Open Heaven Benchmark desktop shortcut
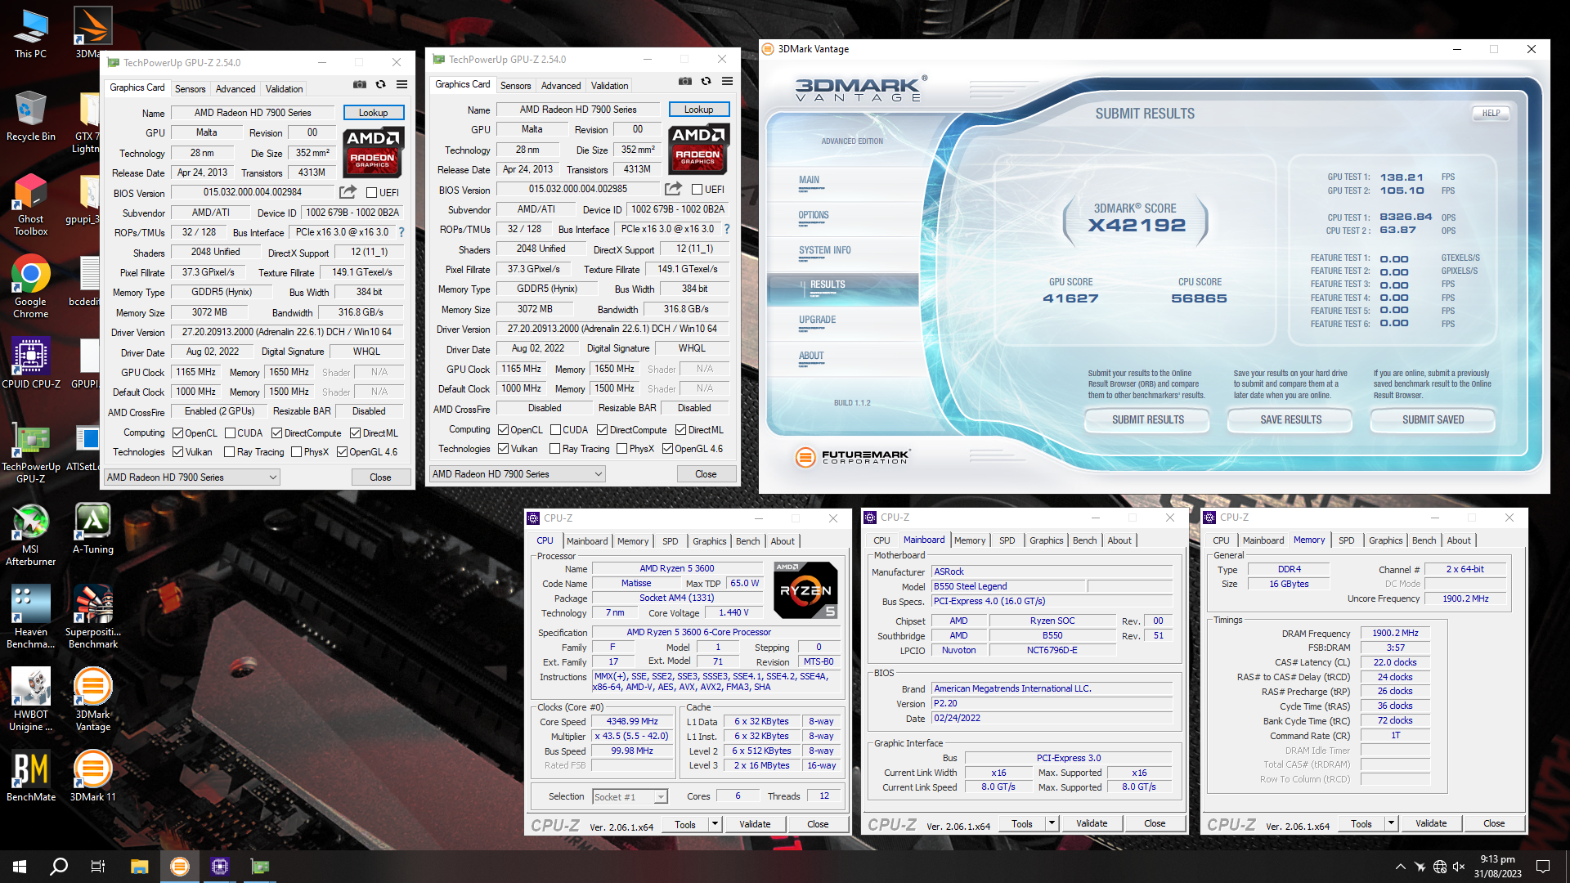The width and height of the screenshot is (1570, 883). point(31,617)
